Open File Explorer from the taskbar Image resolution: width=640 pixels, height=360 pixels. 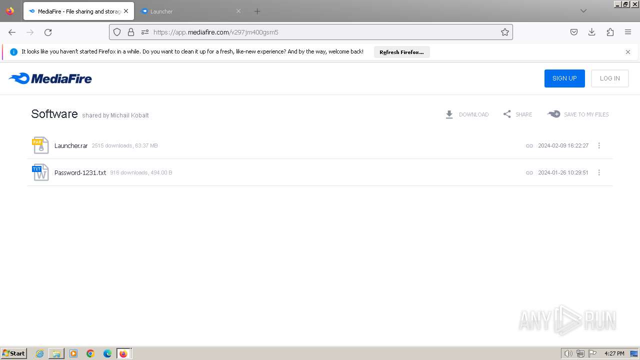56,353
